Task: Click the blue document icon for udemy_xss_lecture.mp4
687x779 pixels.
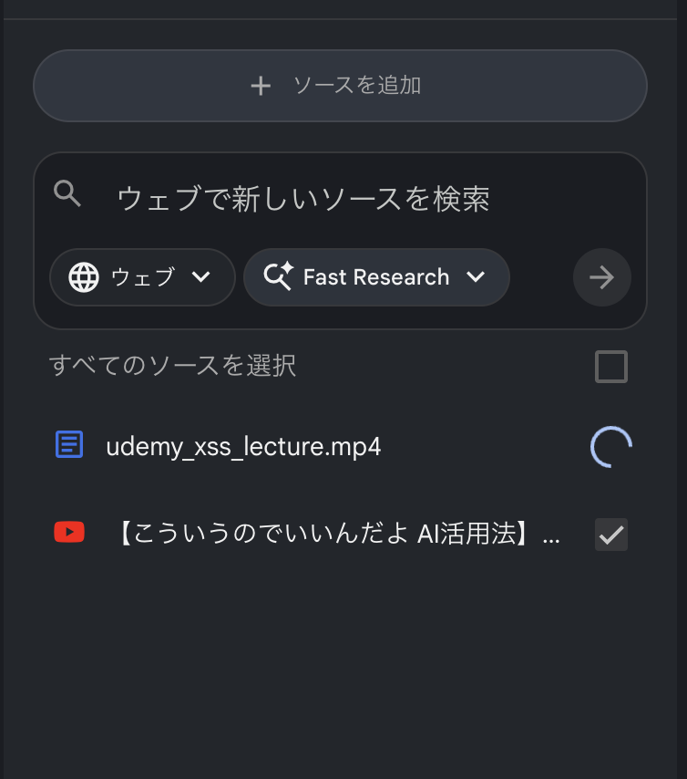Action: pyautogui.click(x=69, y=446)
